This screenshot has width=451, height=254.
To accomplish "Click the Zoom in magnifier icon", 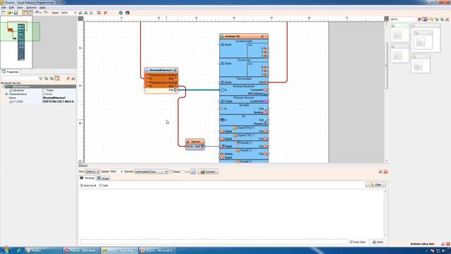I will click(80, 13).
